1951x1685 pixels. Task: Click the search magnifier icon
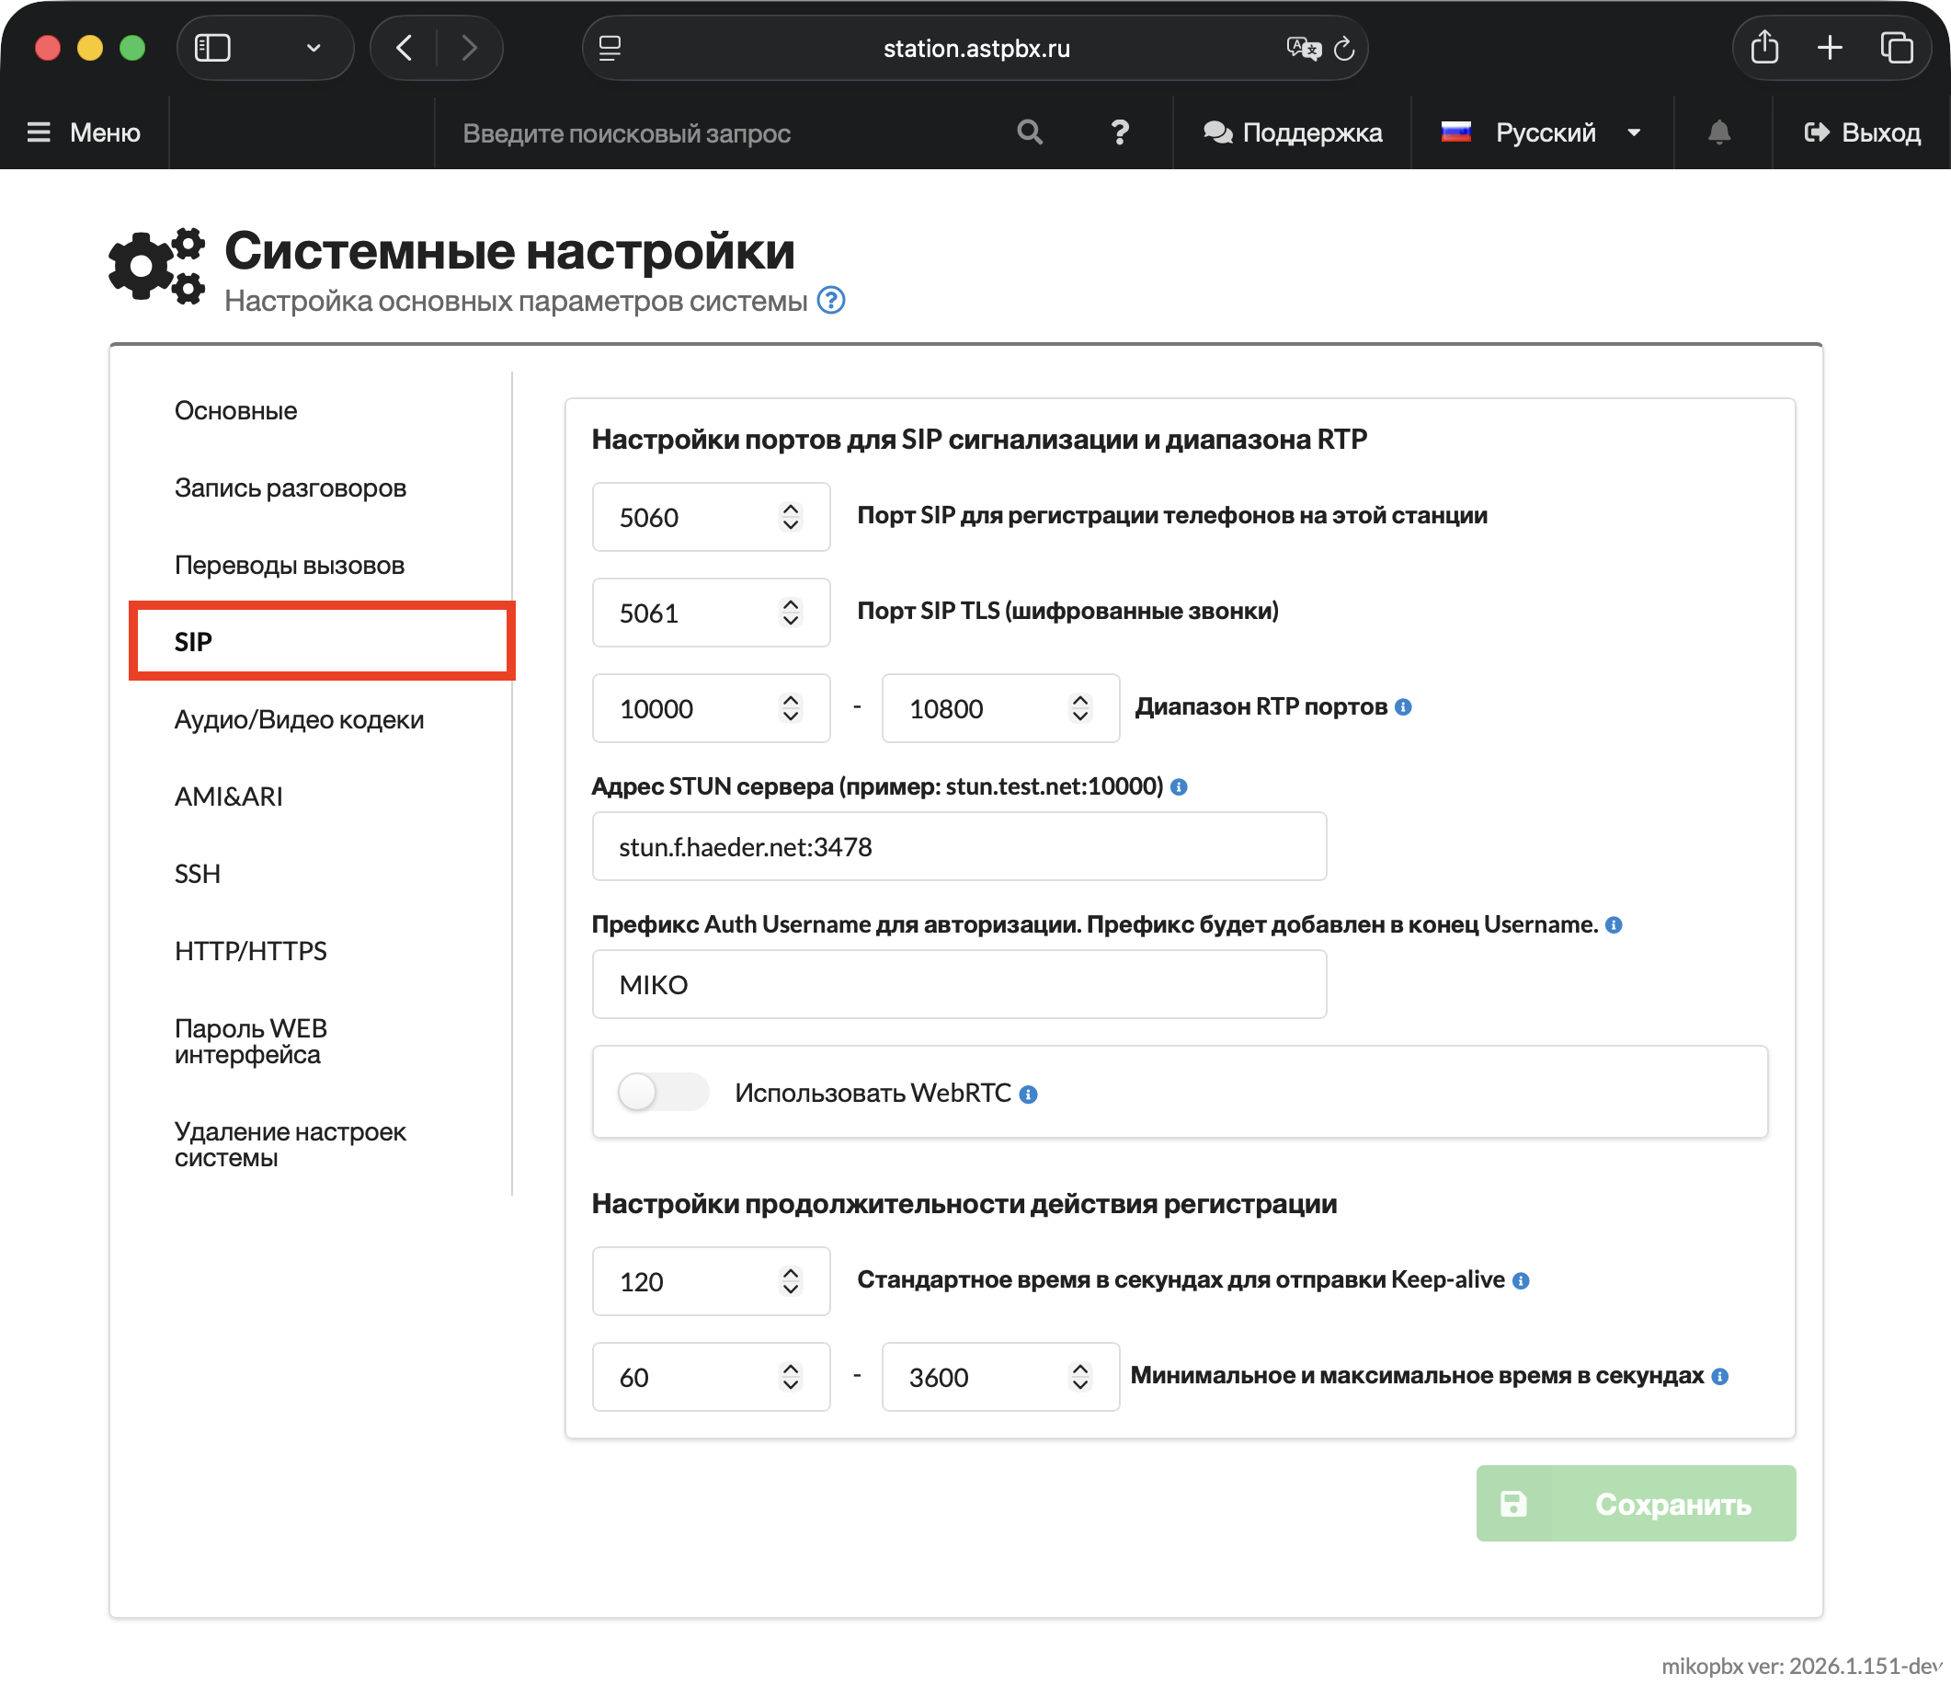[x=1029, y=132]
